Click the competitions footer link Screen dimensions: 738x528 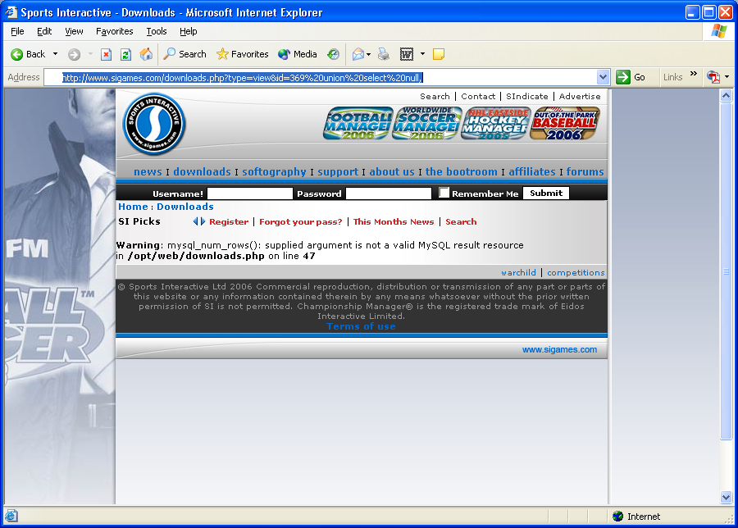(576, 272)
